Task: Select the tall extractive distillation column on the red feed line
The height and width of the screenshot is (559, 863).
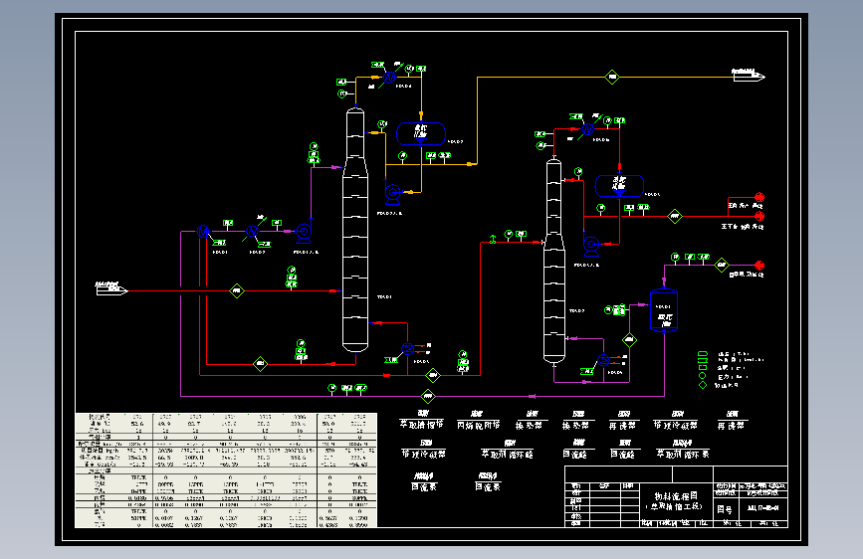Action: tap(355, 230)
